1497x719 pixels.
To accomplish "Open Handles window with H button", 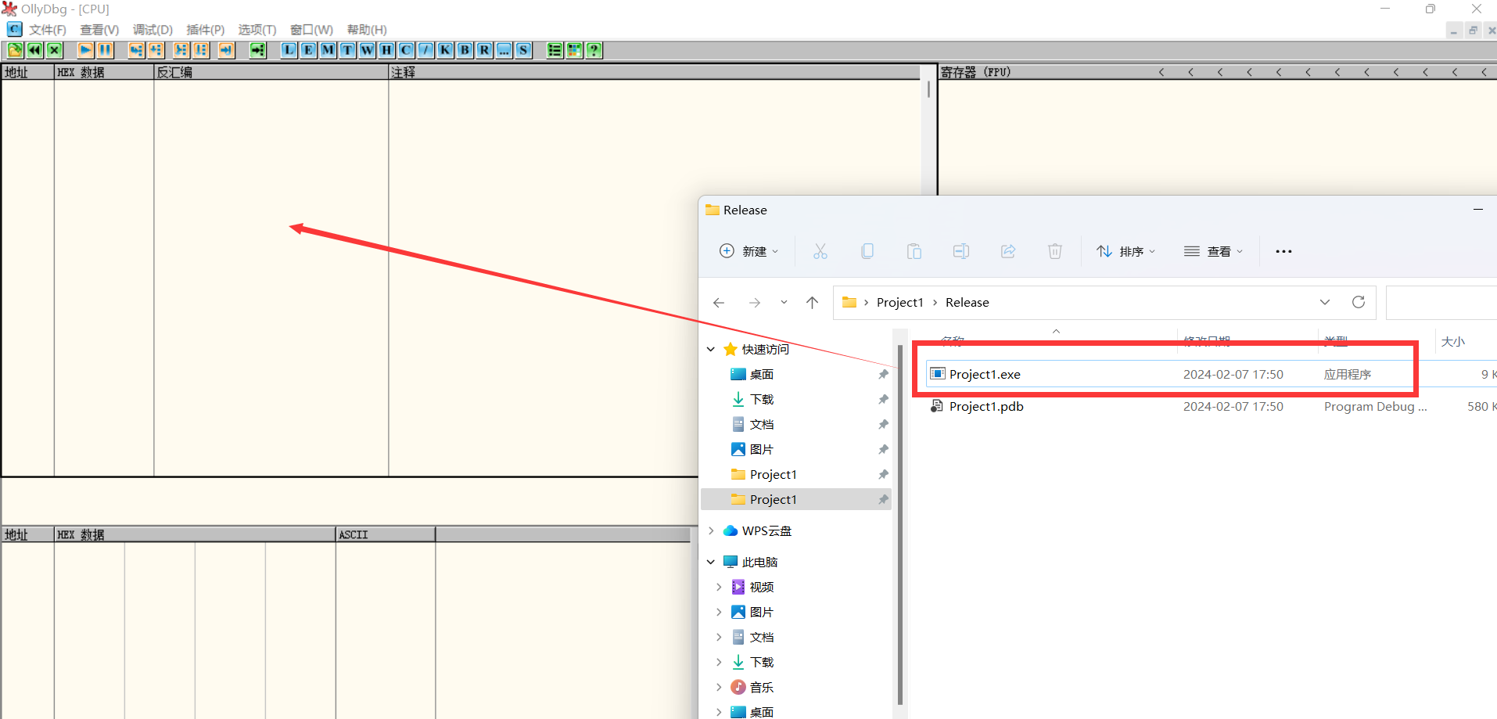I will [387, 50].
